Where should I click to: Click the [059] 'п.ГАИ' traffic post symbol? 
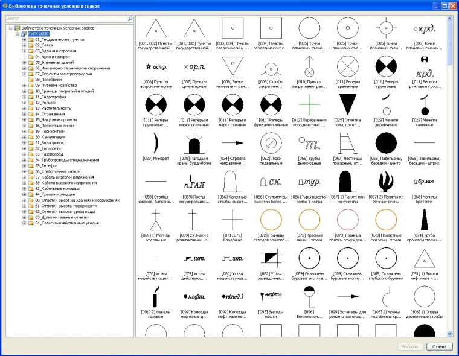pos(194,181)
